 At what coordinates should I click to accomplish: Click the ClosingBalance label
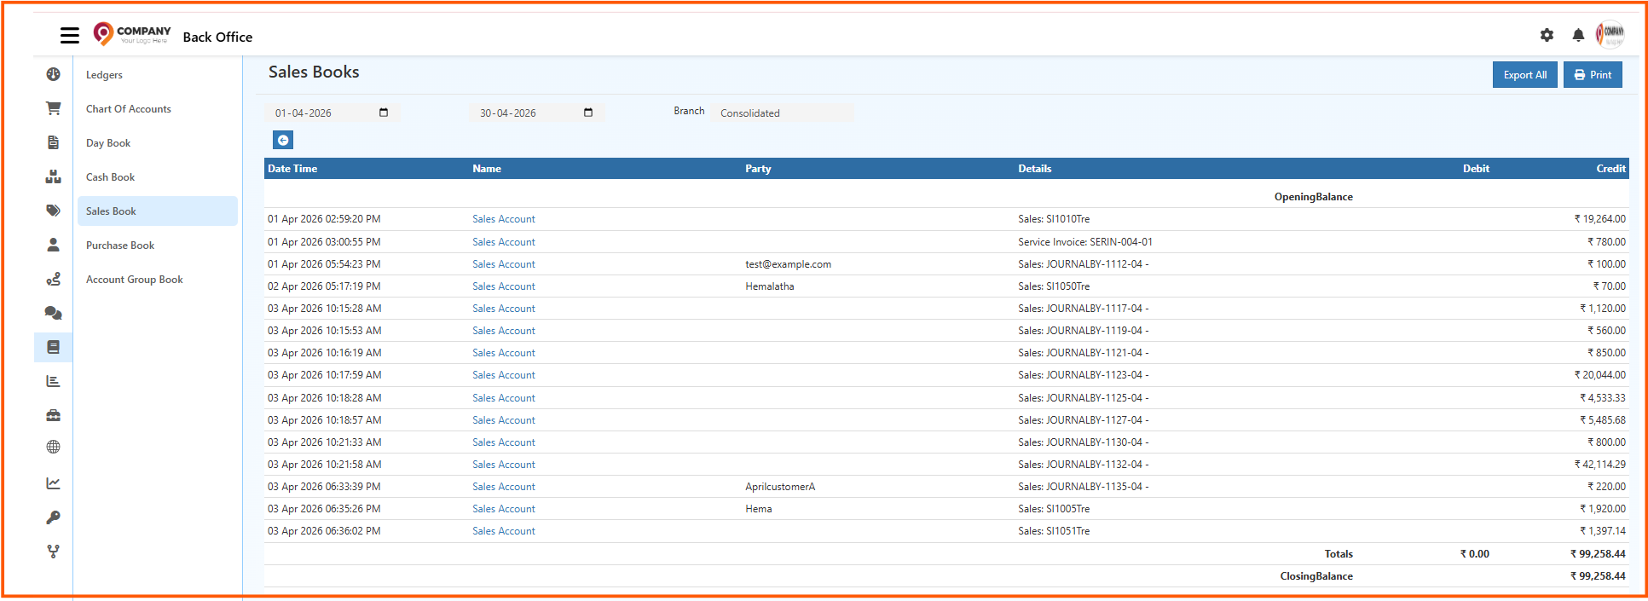point(1316,576)
